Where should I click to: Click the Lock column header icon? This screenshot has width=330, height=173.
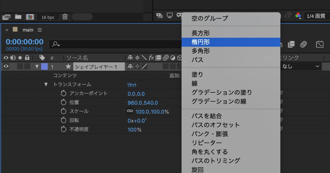click(27, 58)
